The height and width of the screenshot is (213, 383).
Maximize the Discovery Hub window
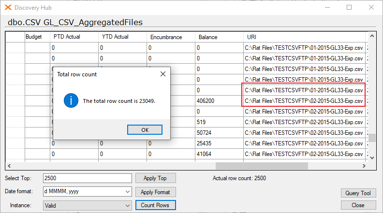pos(349,7)
